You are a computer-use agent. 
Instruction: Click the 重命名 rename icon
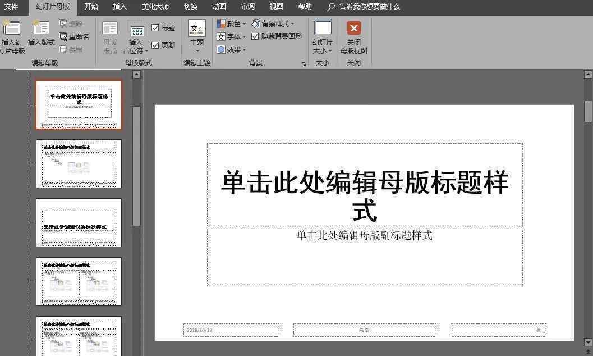pyautogui.click(x=63, y=36)
